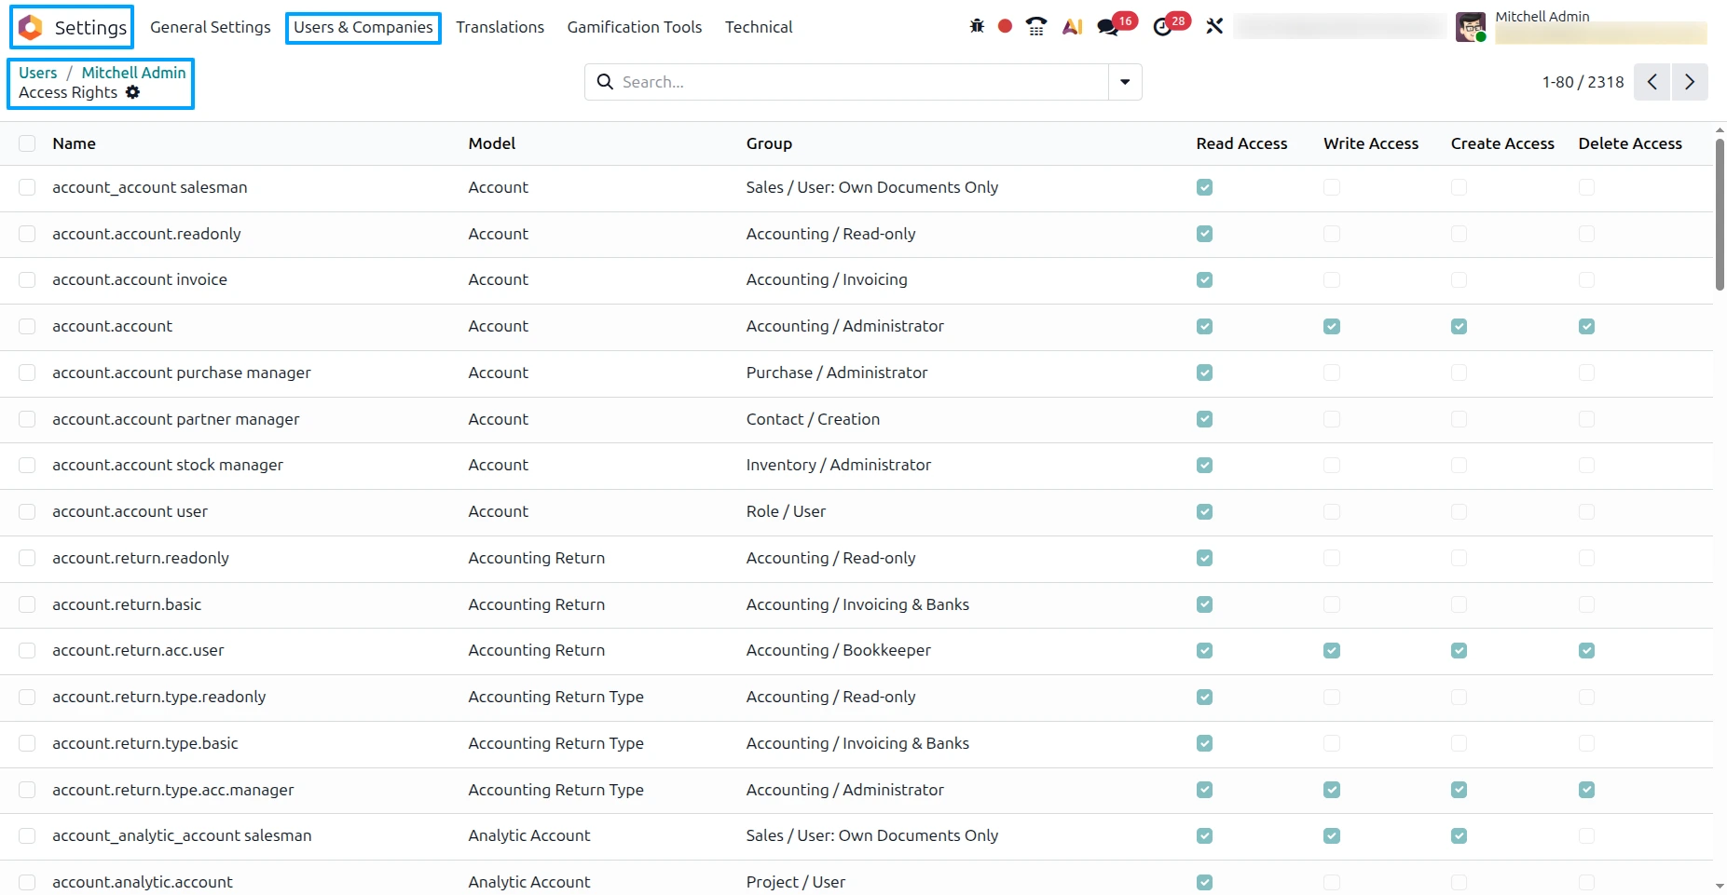This screenshot has width=1727, height=895.
Task: Go to the next page of records
Action: [x=1690, y=82]
